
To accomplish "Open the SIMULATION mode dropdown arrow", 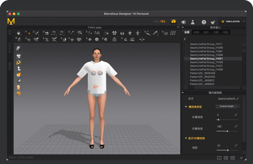I will (244, 21).
